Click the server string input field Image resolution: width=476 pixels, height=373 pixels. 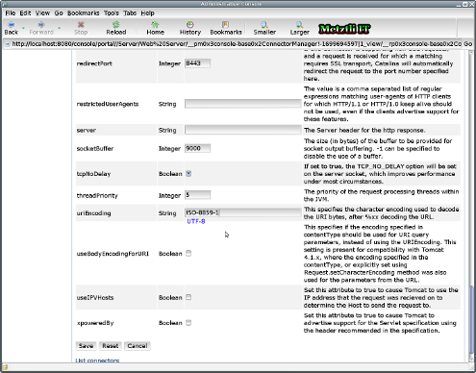click(242, 130)
